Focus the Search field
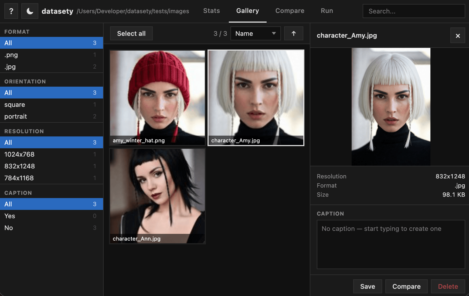The image size is (469, 296). pos(413,11)
